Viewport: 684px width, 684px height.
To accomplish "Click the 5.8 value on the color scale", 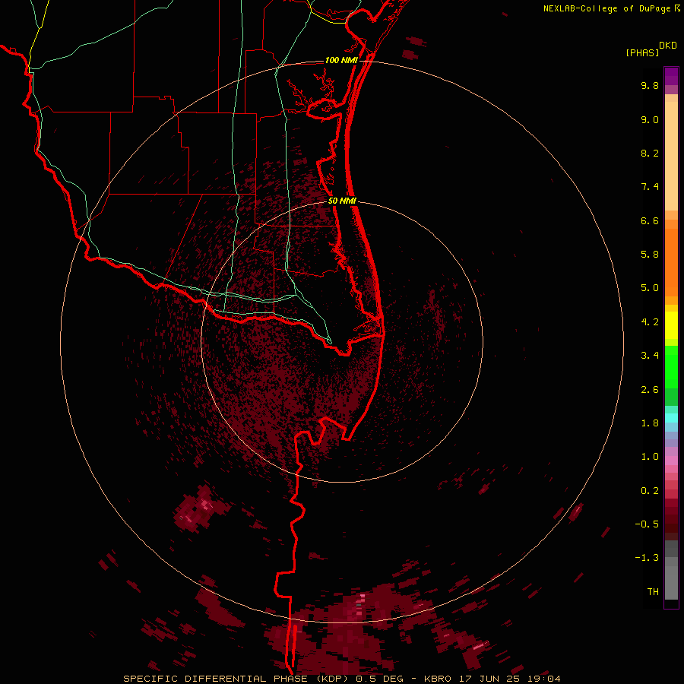I will coord(650,255).
